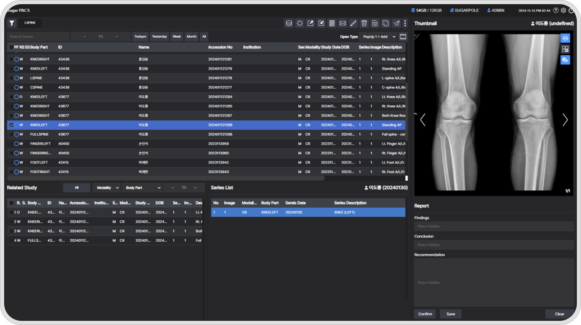Select the Week date filter
The width and height of the screenshot is (581, 325).
click(x=177, y=36)
